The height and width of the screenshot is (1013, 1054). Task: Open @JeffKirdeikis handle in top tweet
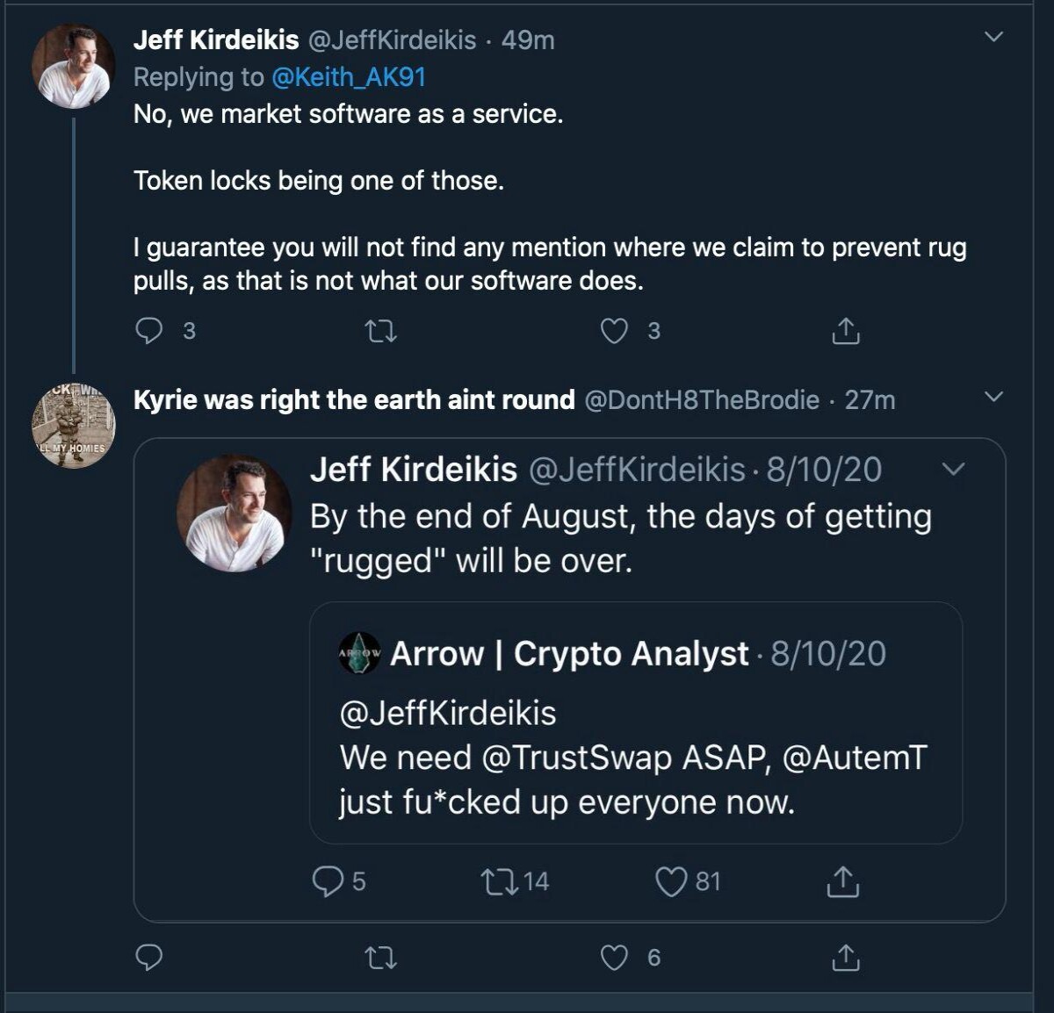click(392, 40)
